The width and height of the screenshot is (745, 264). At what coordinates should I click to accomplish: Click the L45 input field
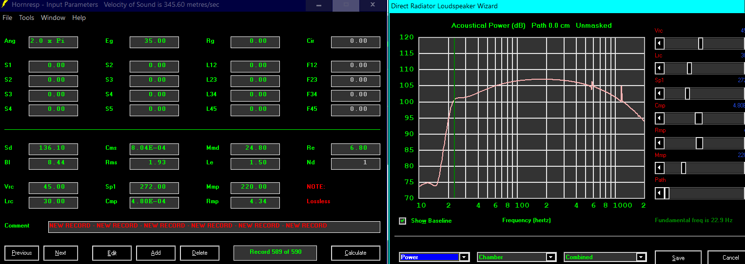[255, 110]
